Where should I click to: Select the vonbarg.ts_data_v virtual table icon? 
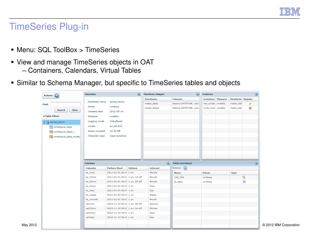(51, 132)
